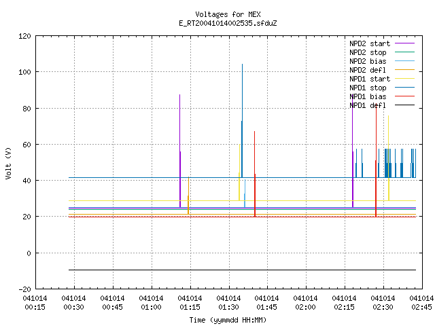Click the y-axis tick value 80

coord(27,109)
